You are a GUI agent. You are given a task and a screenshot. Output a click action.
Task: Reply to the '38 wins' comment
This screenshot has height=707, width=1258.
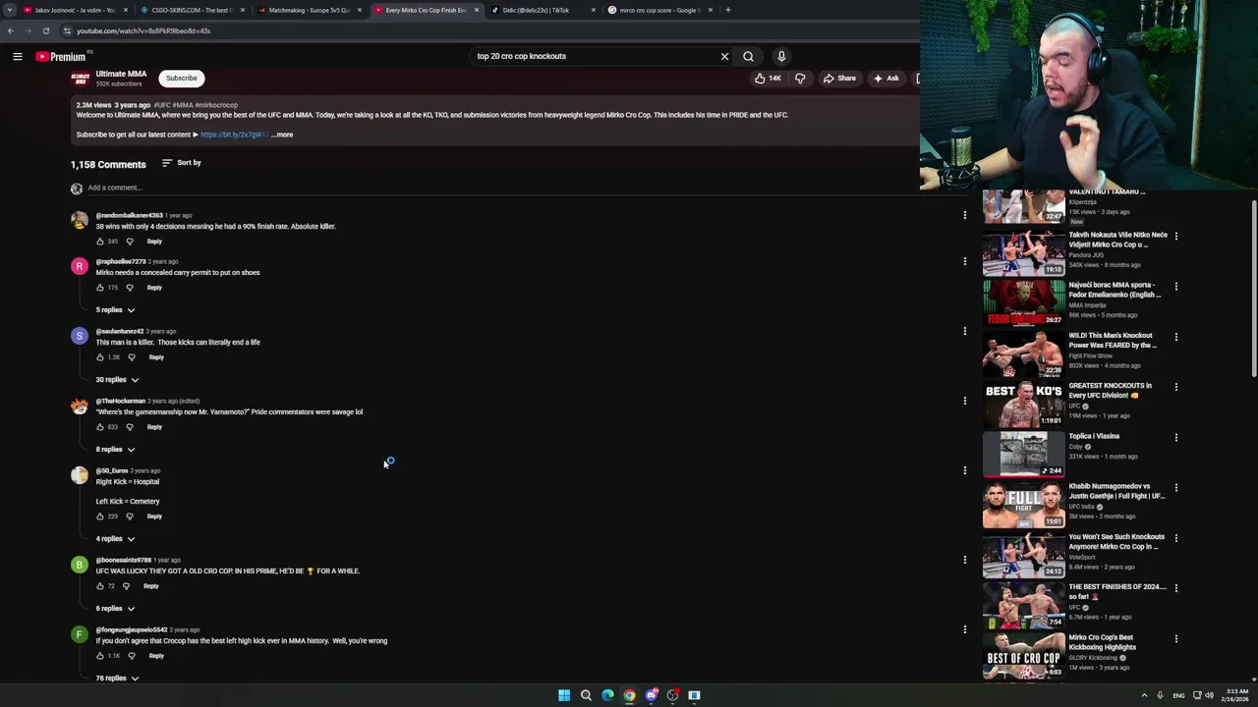pyautogui.click(x=154, y=242)
